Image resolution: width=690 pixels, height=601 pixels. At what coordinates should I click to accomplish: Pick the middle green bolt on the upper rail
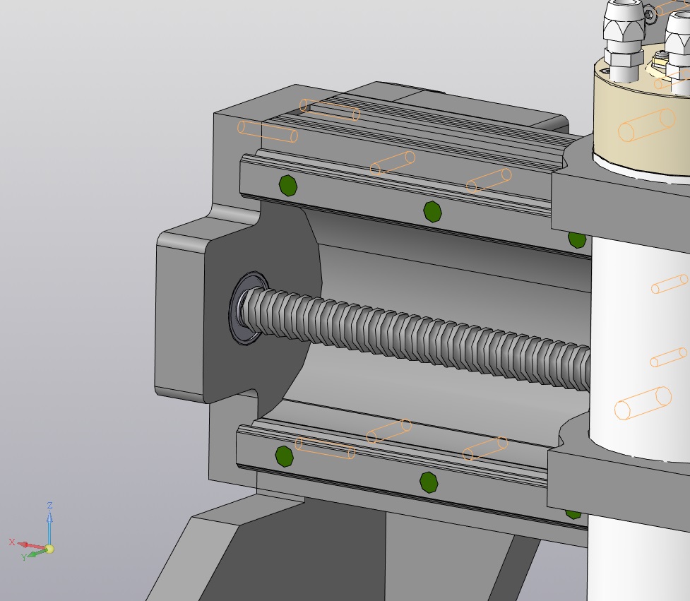[432, 212]
